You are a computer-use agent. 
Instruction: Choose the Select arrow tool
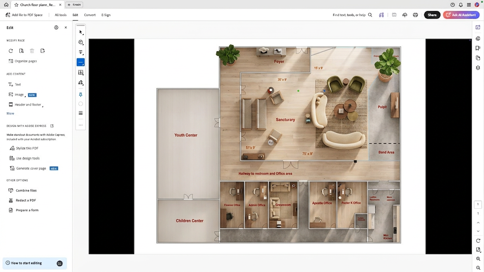pos(80,32)
